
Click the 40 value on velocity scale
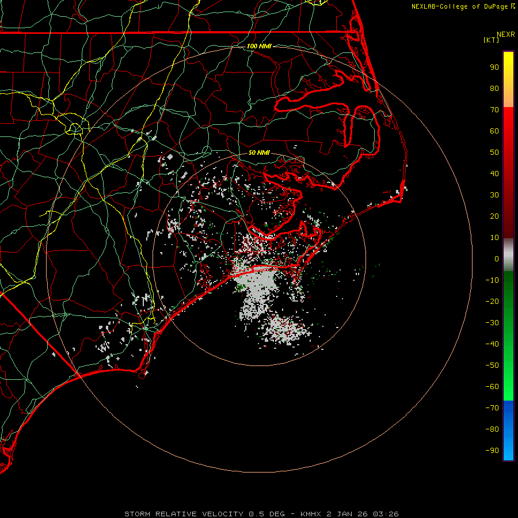494,174
